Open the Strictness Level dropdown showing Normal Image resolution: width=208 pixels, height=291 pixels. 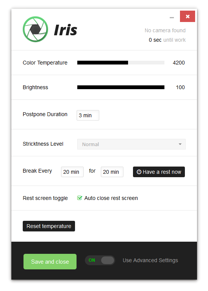pyautogui.click(x=131, y=144)
